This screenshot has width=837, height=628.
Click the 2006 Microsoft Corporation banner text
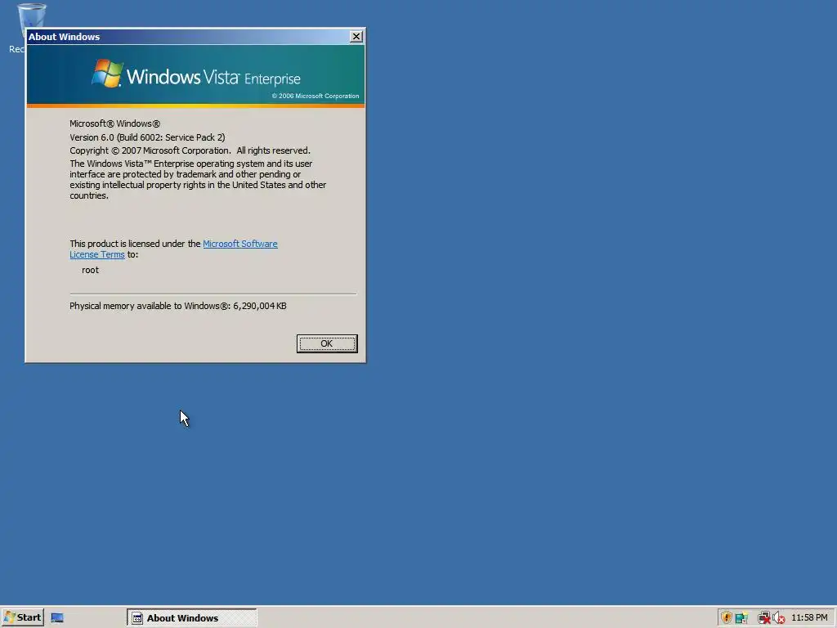[316, 96]
